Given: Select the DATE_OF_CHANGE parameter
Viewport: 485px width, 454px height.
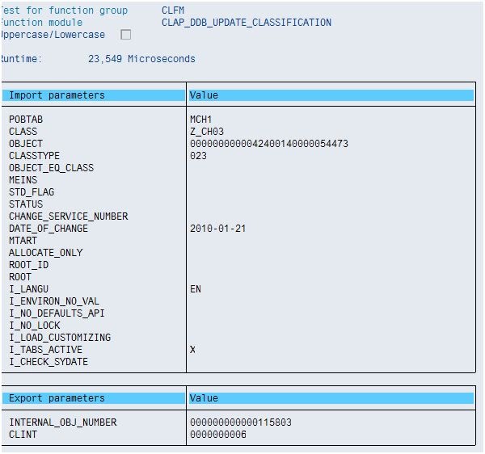Looking at the screenshot, I should [x=48, y=229].
